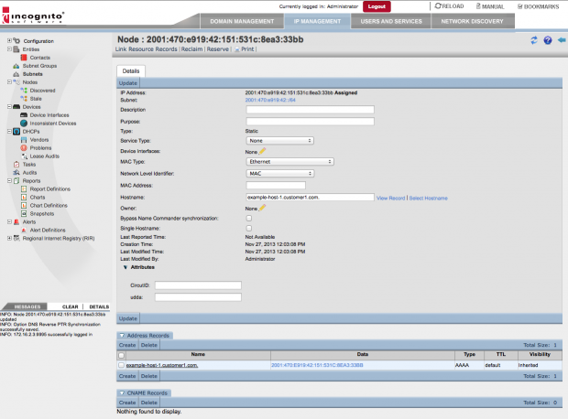This screenshot has height=419, width=568.
Task: Open the Network Level Identifier dropdown
Action: click(280, 174)
